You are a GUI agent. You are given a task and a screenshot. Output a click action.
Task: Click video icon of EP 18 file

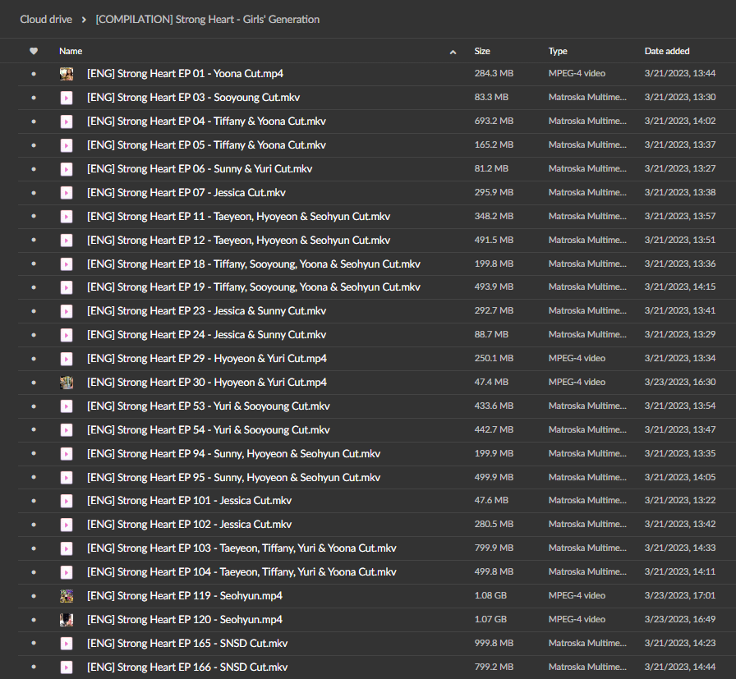click(x=67, y=264)
